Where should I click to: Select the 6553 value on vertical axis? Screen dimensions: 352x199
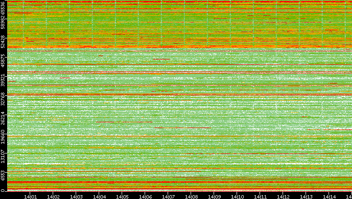pyautogui.click(x=3, y=175)
